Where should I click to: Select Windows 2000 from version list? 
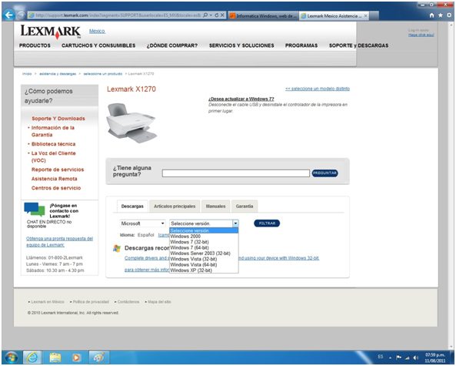coord(204,237)
